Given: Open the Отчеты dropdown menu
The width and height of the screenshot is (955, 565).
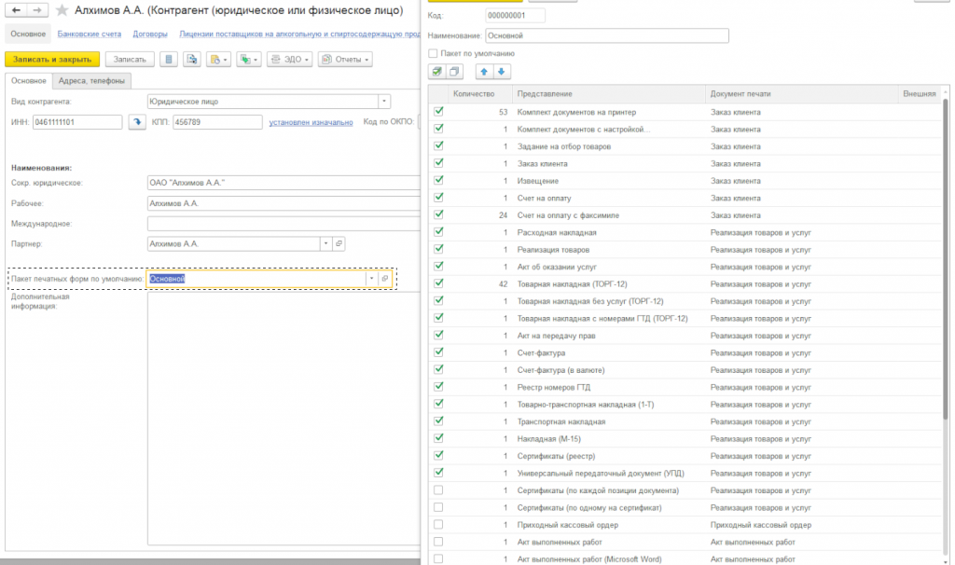Looking at the screenshot, I should pos(345,60).
